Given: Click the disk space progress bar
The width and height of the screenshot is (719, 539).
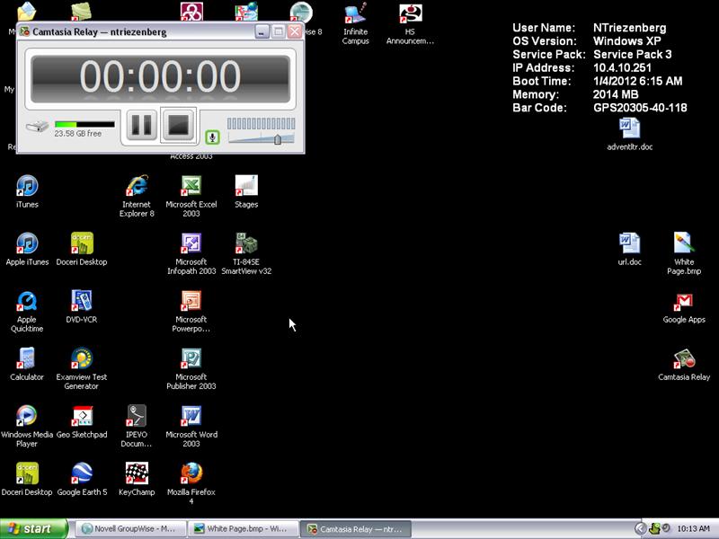Looking at the screenshot, I should [84, 124].
